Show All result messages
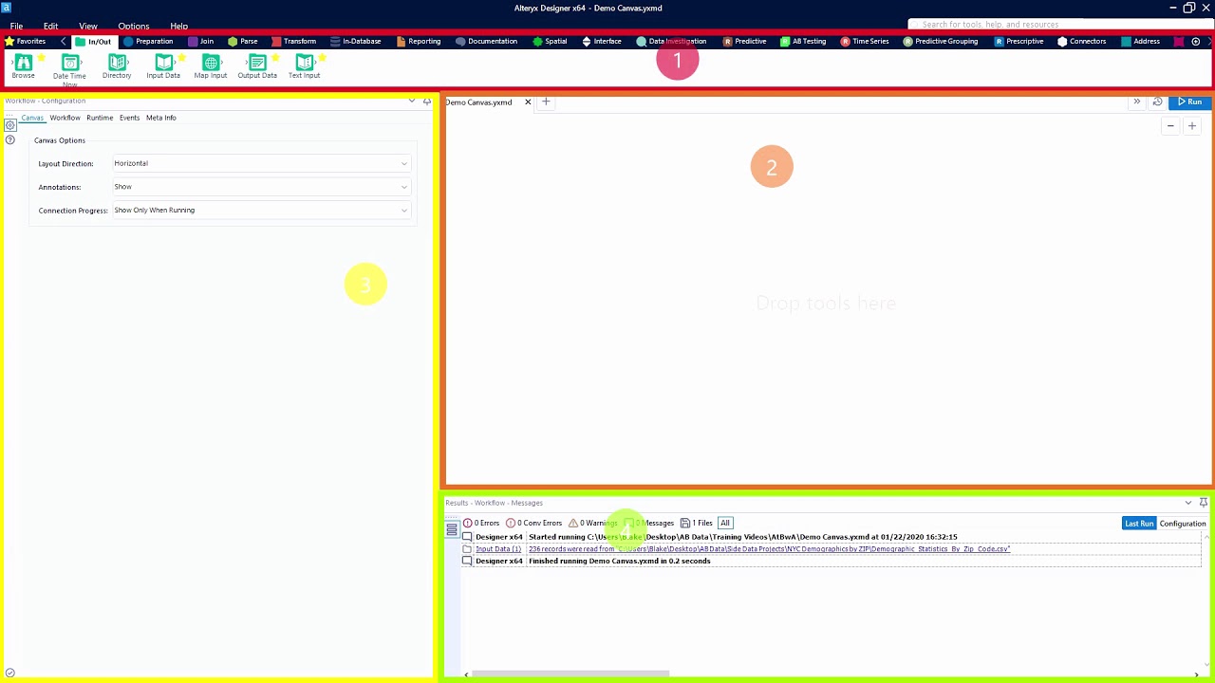This screenshot has height=683, width=1215. [725, 523]
